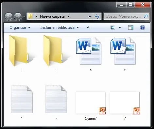The width and height of the screenshot is (154, 129).
Task: Go forward with the Forward arrow button
Action: click(x=18, y=17)
